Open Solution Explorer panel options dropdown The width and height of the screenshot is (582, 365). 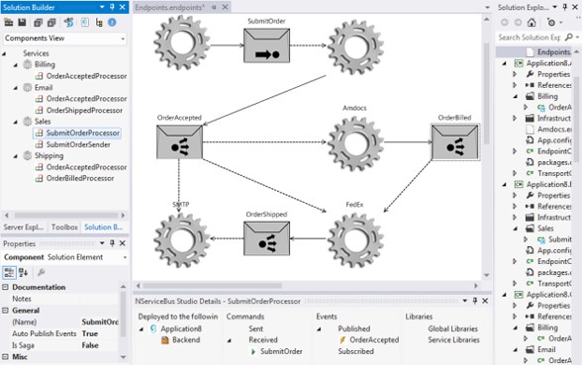[x=555, y=7]
